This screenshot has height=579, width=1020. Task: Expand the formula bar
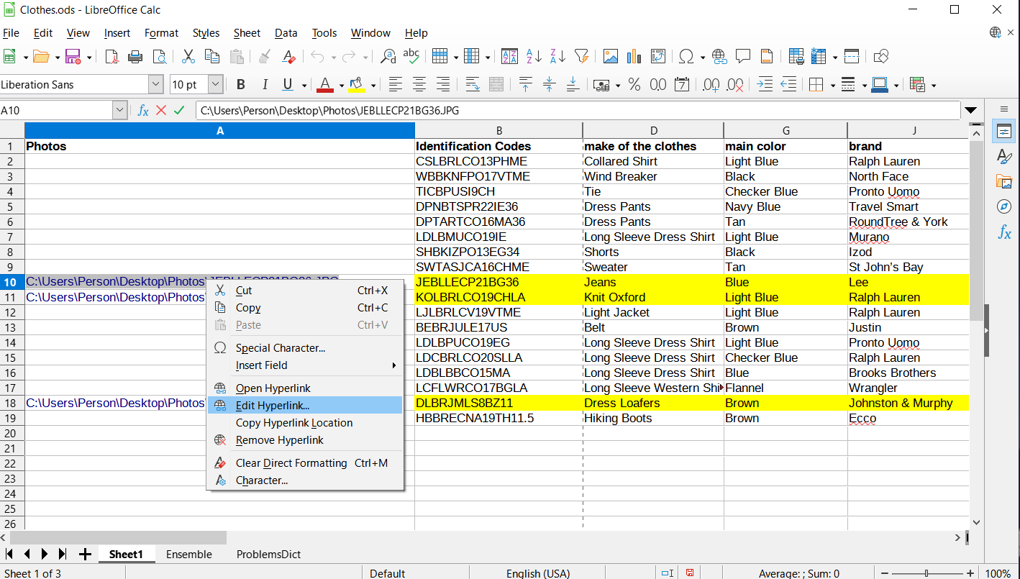[971, 111]
